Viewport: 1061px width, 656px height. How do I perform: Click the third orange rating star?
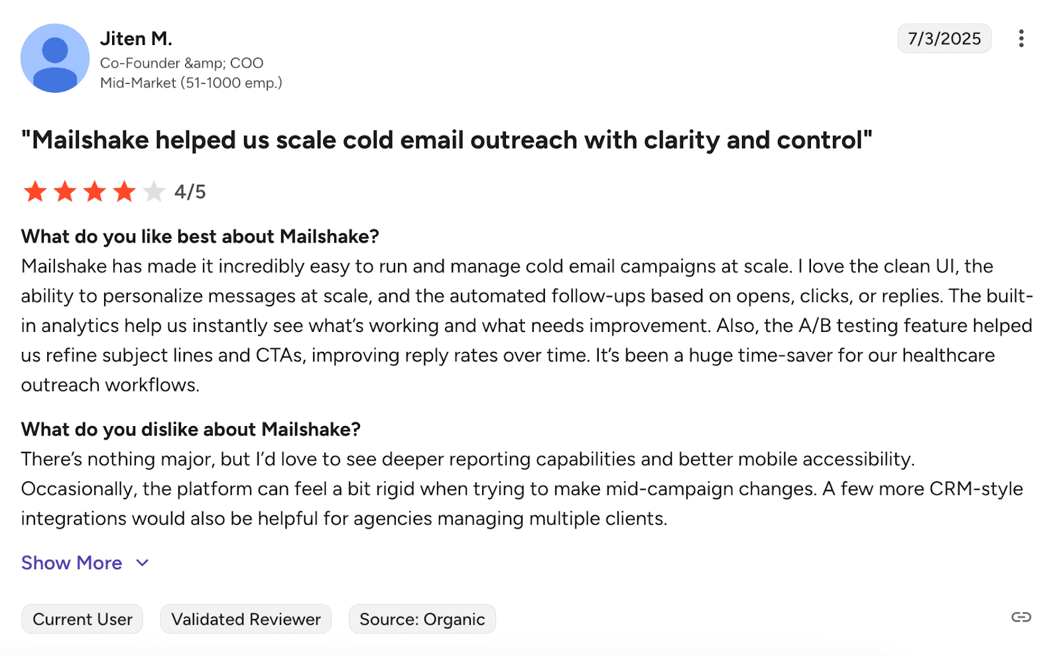click(95, 191)
